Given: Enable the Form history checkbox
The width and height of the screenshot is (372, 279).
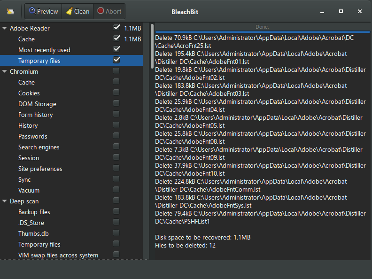Looking at the screenshot, I should pos(116,114).
